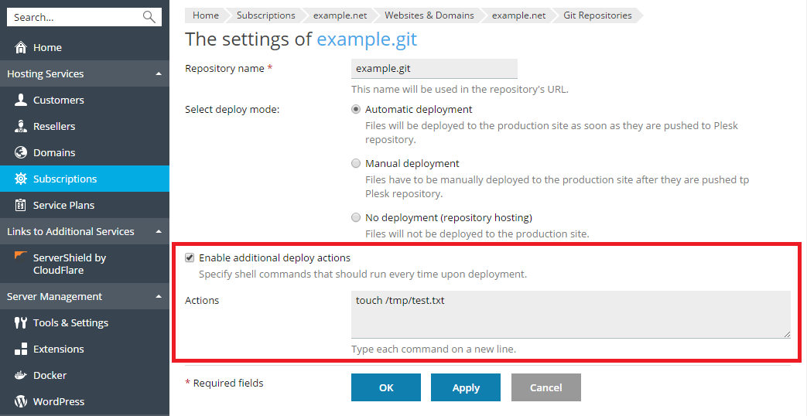Click the Subscriptions gear icon
Image resolution: width=807 pixels, height=416 pixels.
pos(21,179)
